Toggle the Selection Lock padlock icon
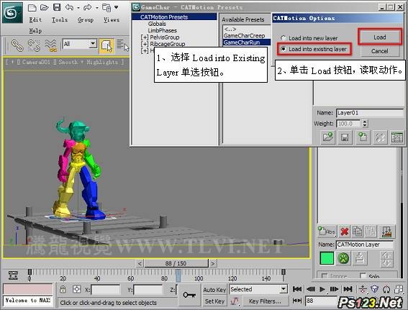The width and height of the screenshot is (408, 310). click(63, 289)
